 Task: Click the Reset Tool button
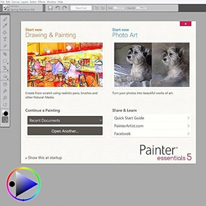click(x=81, y=8)
